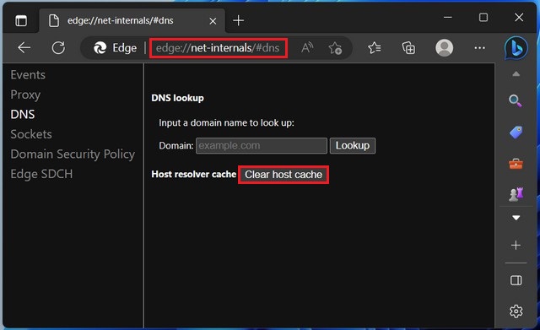The height and width of the screenshot is (330, 540).
Task: Open sidebar Shopping tag icon
Action: click(x=516, y=133)
